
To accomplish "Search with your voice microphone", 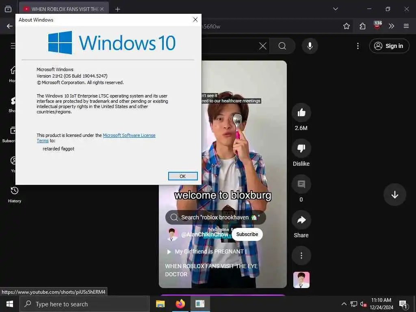I will pos(310,46).
